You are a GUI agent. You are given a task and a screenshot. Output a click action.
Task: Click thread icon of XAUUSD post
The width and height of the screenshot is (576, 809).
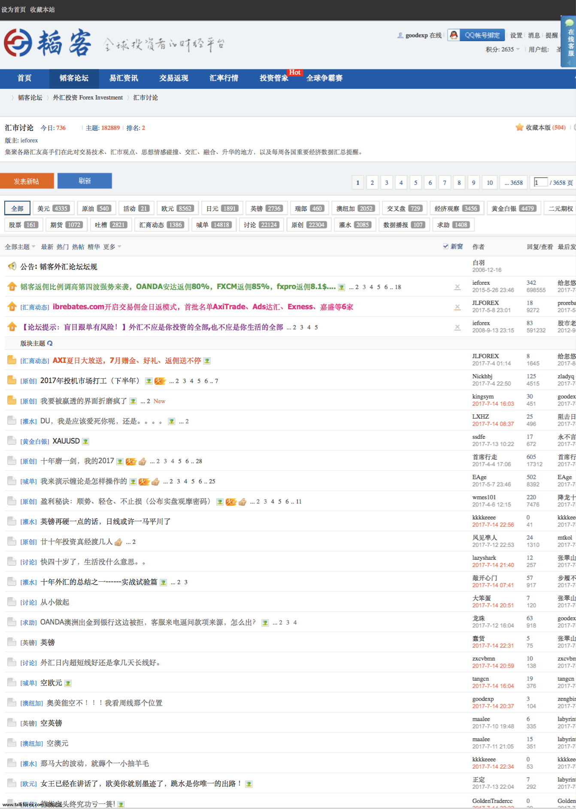pos(12,441)
